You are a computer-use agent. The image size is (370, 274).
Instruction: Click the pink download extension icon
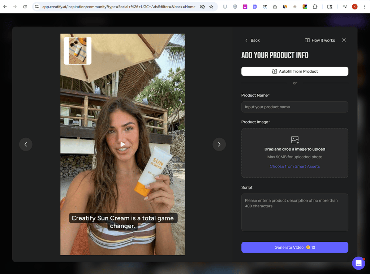pyautogui.click(x=245, y=7)
